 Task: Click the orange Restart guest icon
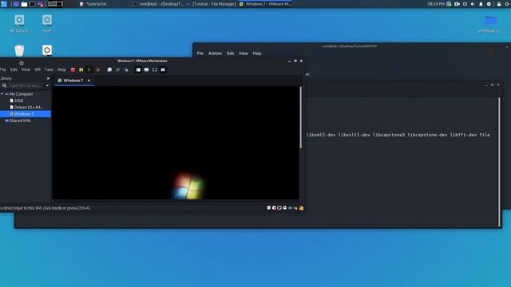click(x=97, y=69)
